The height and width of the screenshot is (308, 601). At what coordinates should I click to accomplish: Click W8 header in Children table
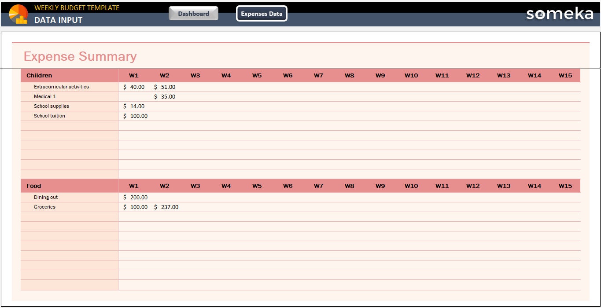[350, 75]
